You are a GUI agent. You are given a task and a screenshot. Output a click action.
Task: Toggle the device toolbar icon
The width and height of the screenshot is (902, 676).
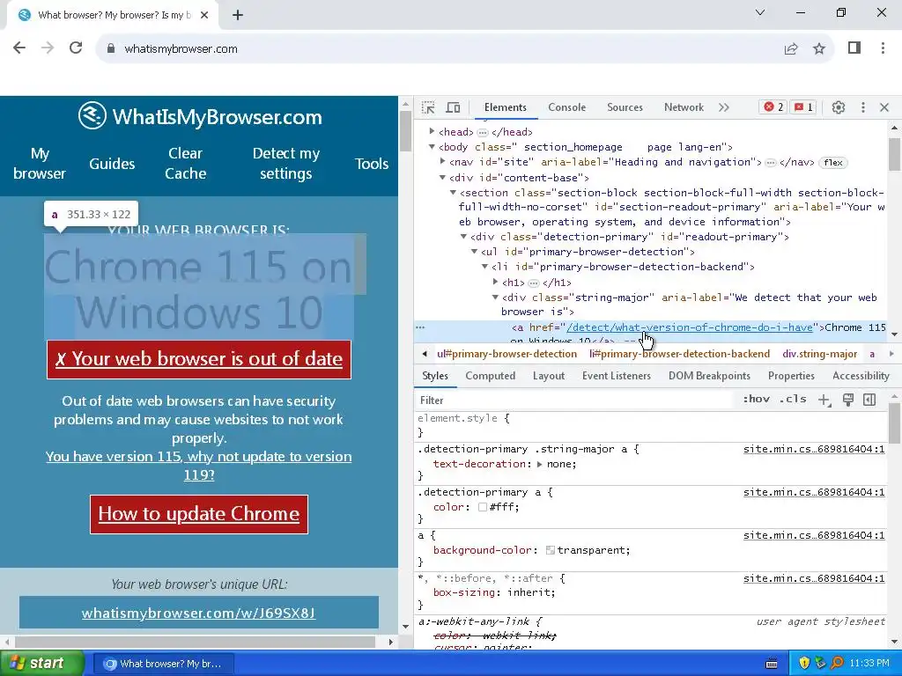[454, 107]
